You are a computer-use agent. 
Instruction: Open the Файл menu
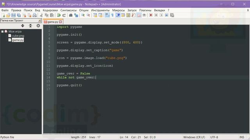(5, 10)
